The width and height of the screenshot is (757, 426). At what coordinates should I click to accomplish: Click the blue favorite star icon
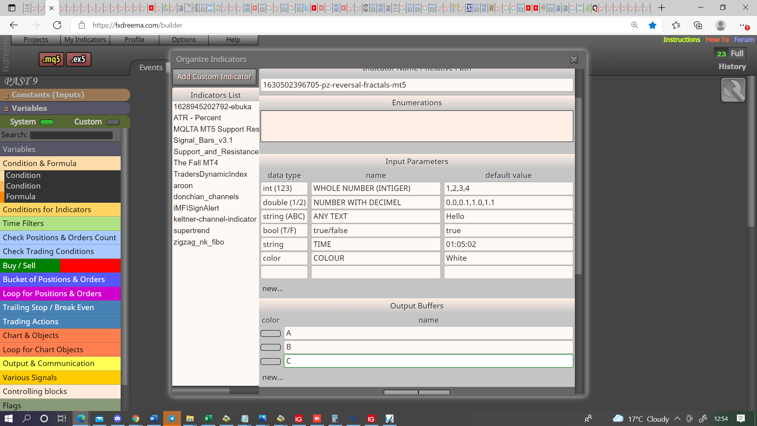[x=653, y=25]
